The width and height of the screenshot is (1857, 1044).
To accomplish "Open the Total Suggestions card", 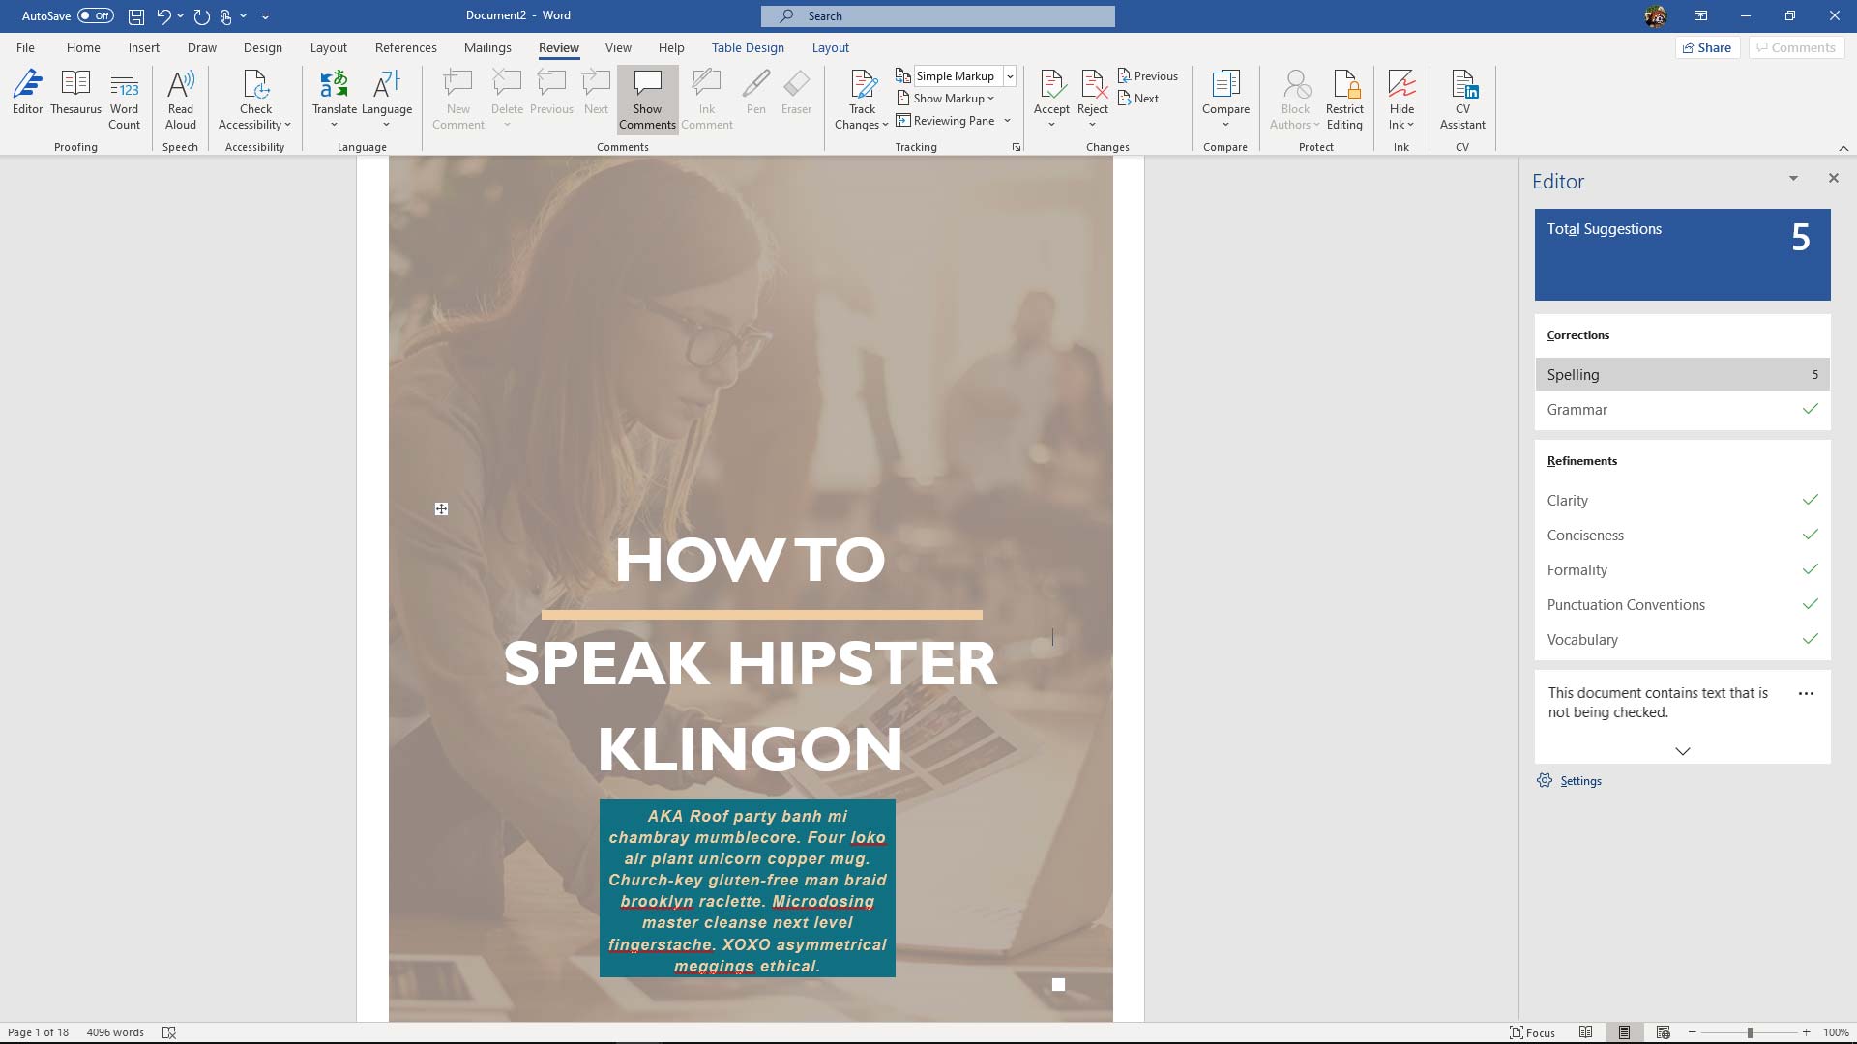I will point(1682,254).
